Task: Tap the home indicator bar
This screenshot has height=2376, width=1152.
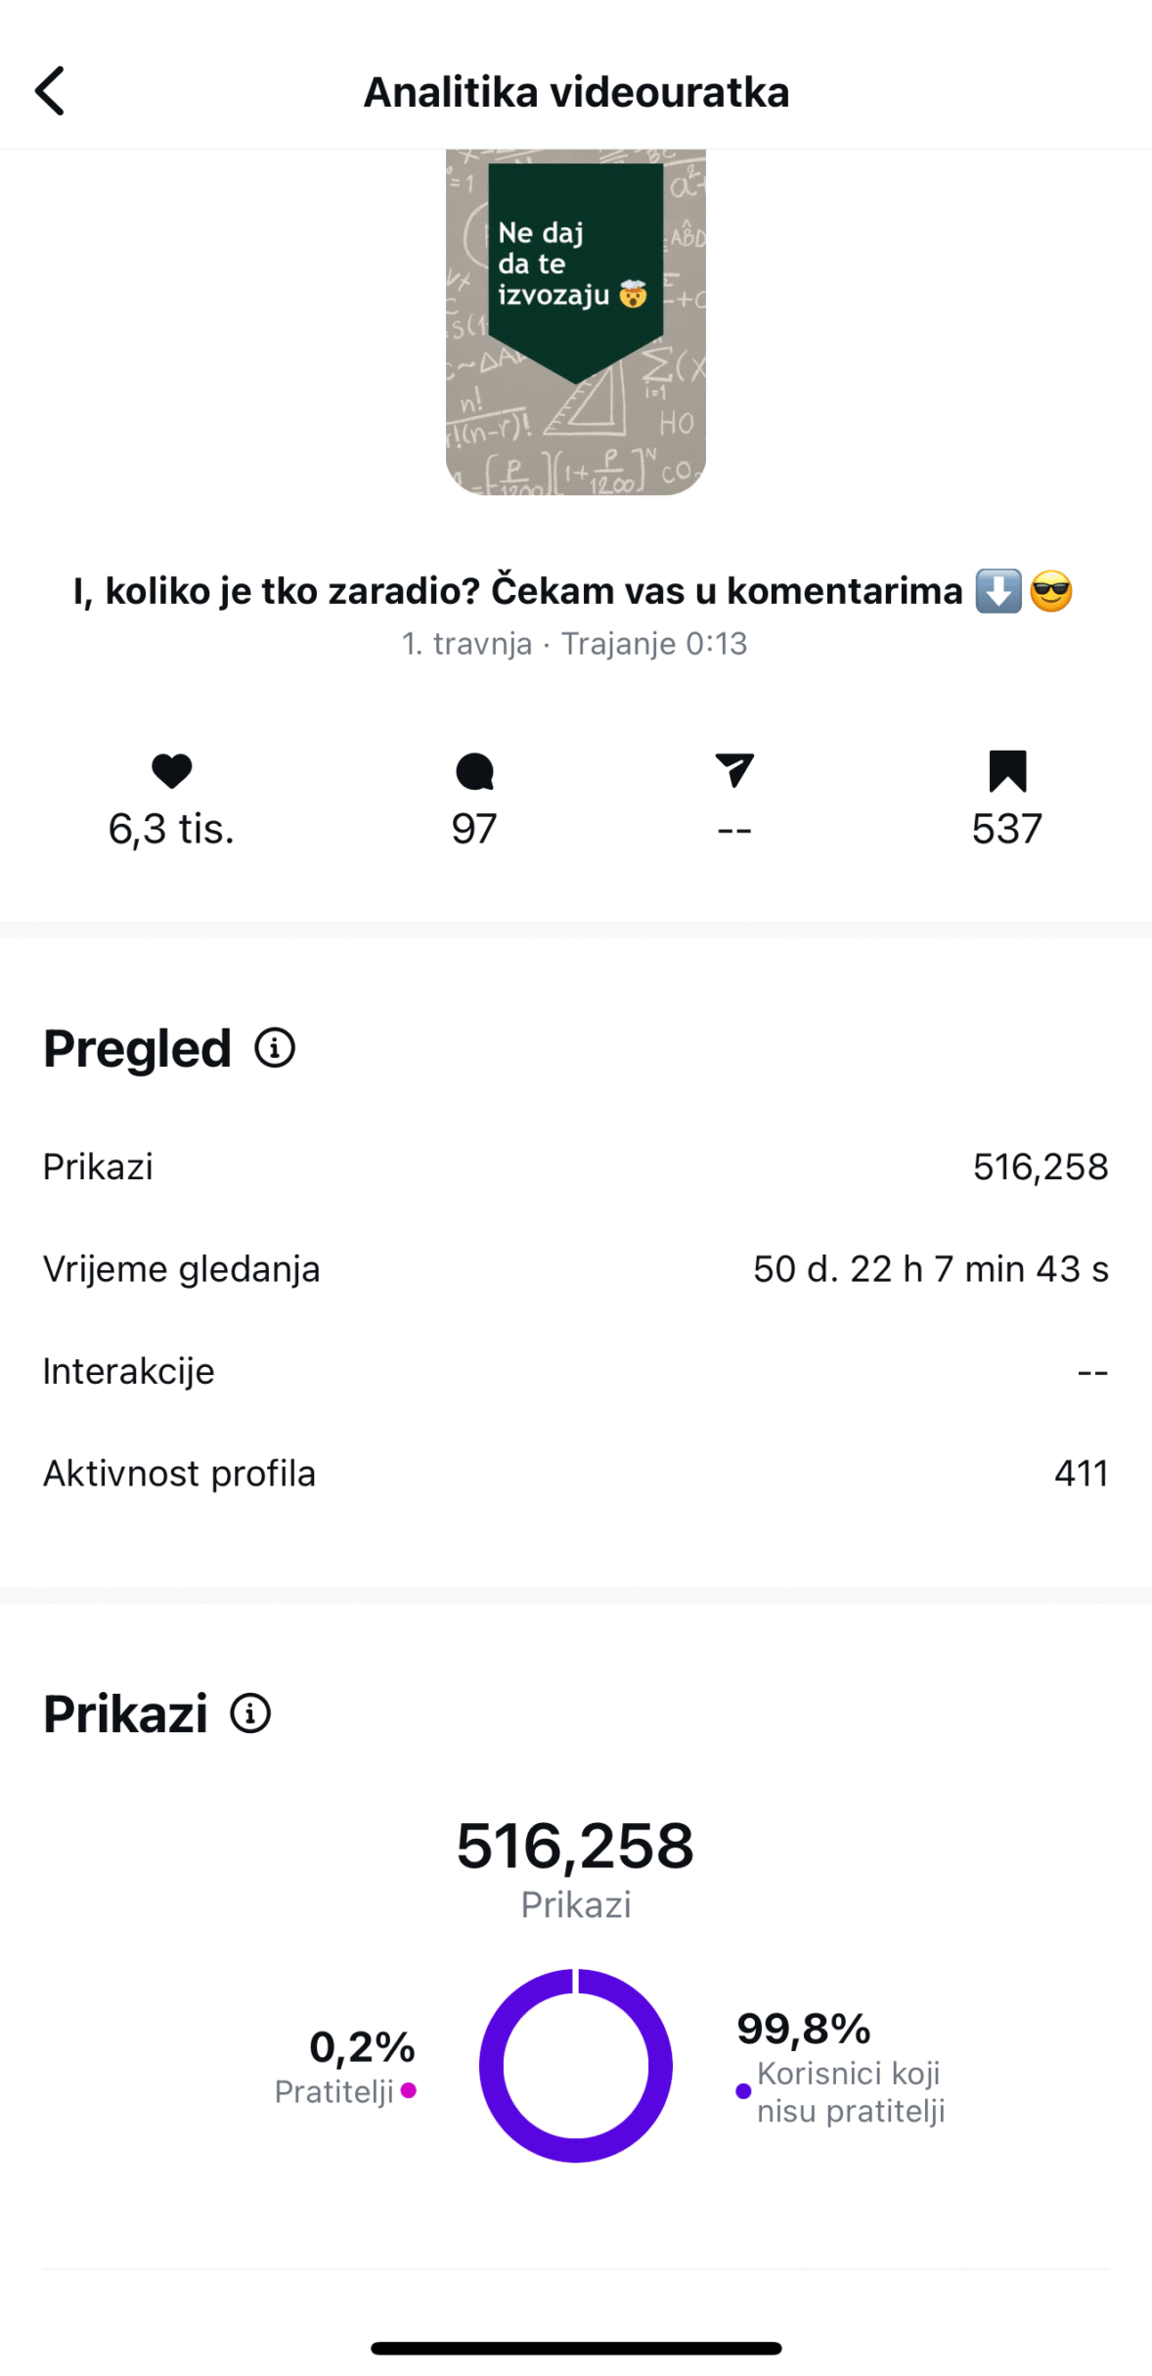Action: pos(576,2348)
